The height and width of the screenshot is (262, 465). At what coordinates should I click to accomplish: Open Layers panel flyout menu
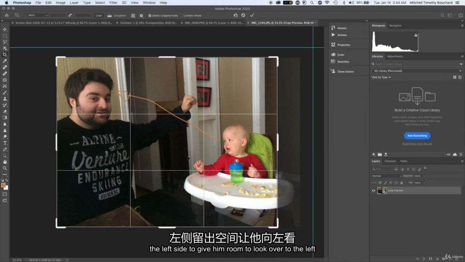[462, 161]
